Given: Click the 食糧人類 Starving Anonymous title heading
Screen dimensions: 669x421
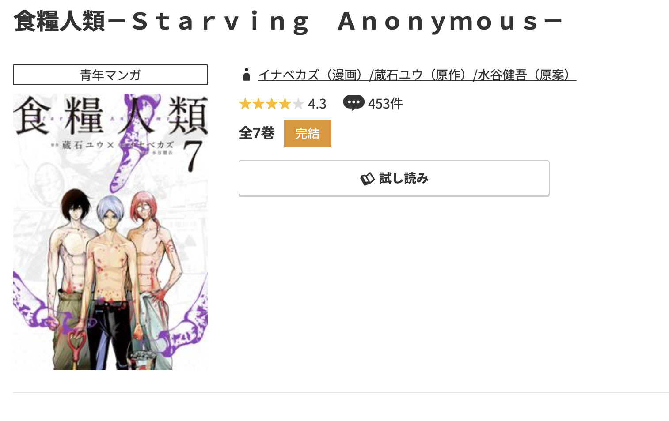Looking at the screenshot, I should point(289,21).
